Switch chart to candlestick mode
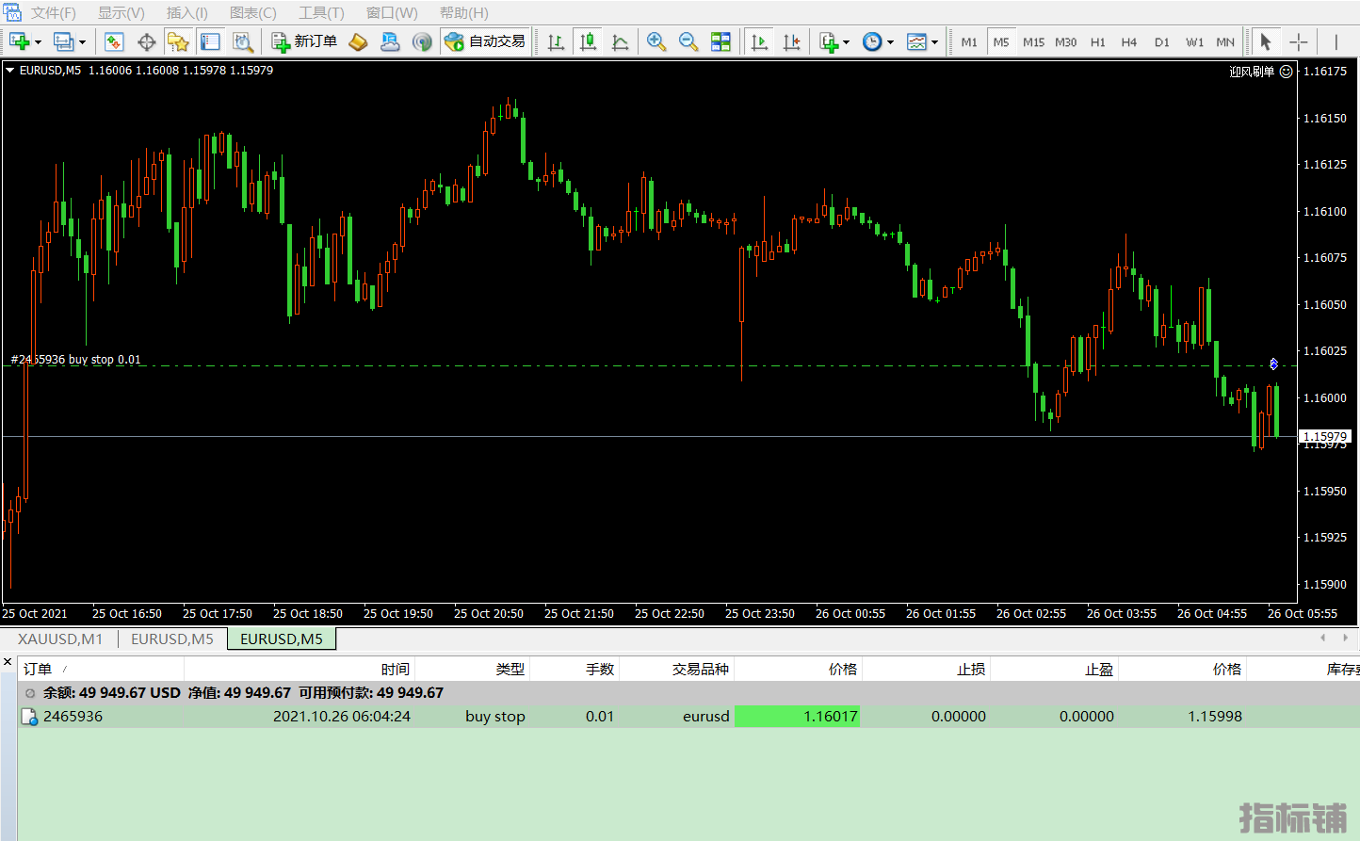The width and height of the screenshot is (1360, 841). (589, 41)
